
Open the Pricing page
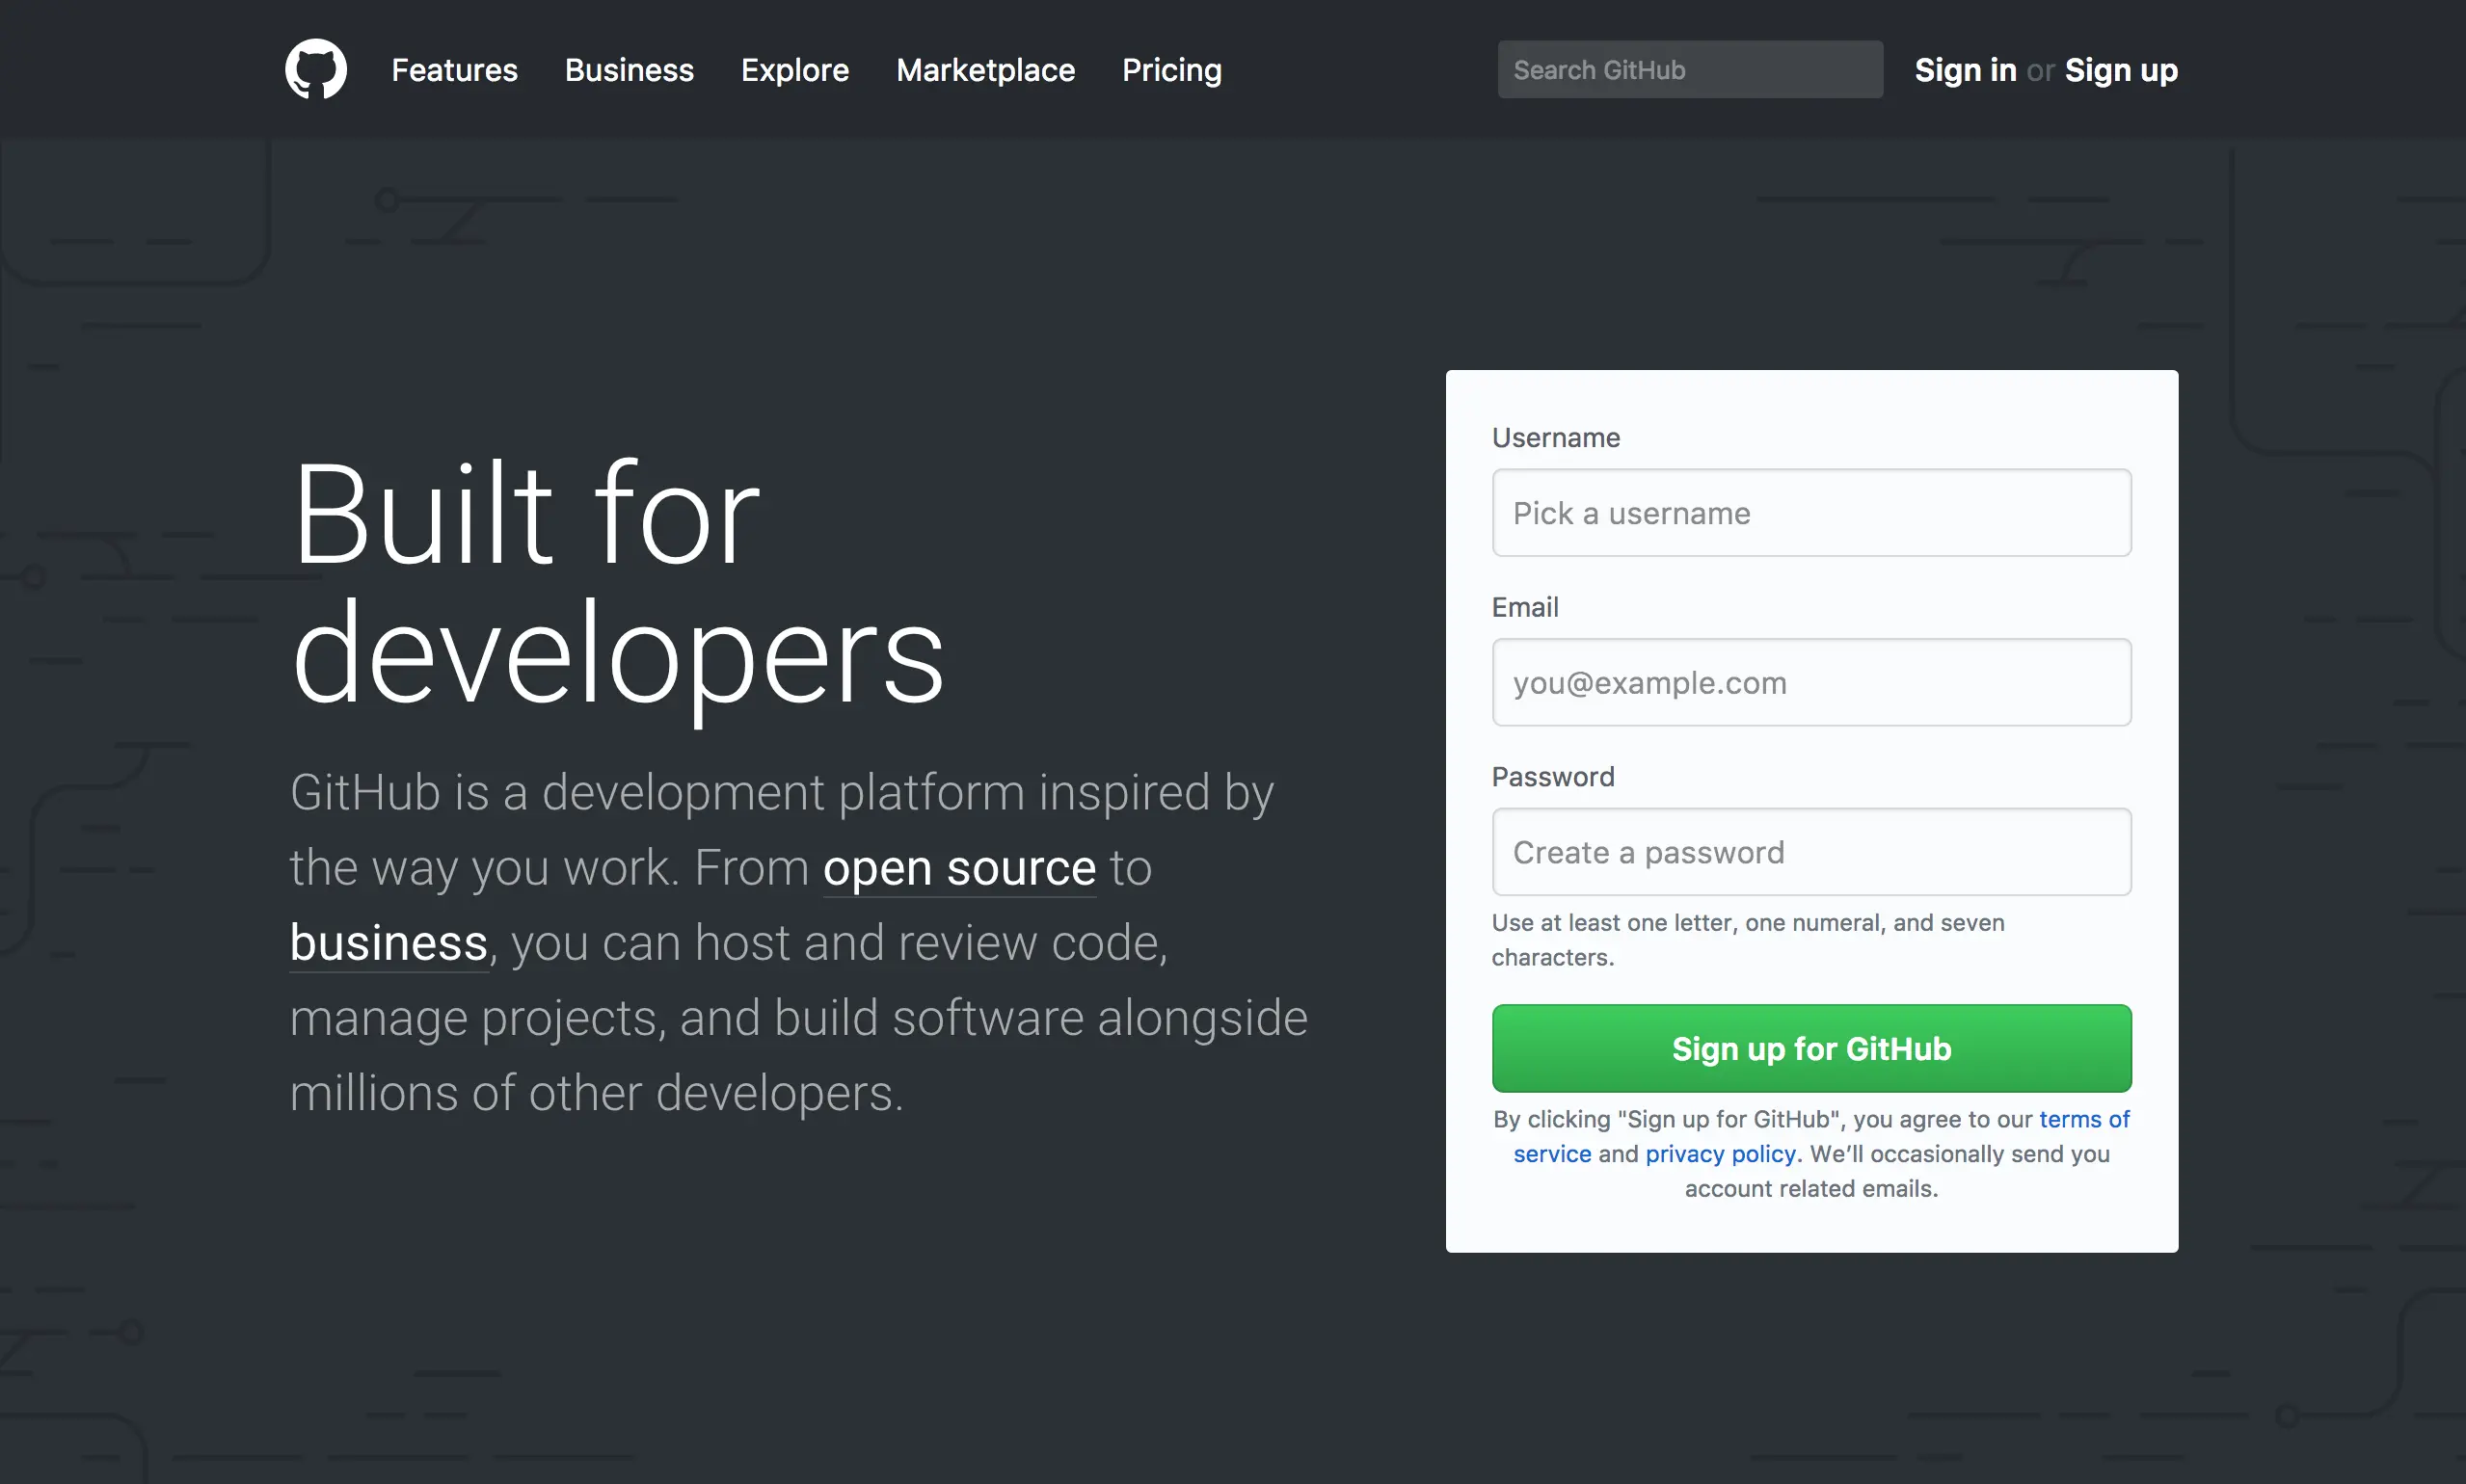pos(1170,70)
